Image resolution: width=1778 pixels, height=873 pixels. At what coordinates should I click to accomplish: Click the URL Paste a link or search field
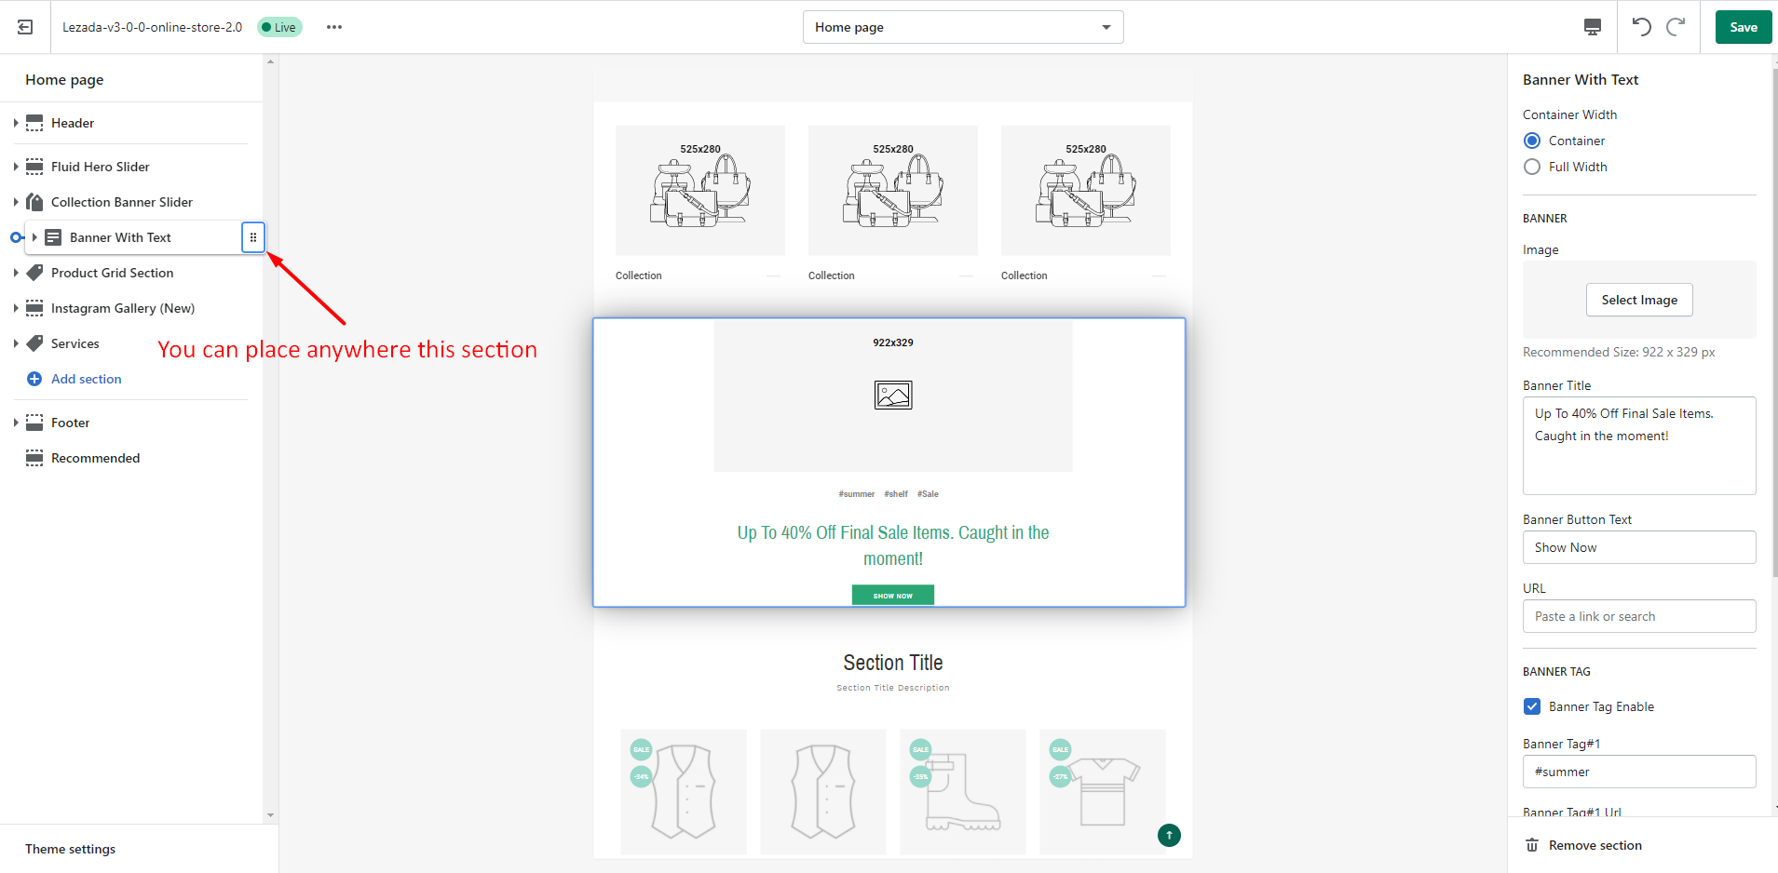[1638, 616]
